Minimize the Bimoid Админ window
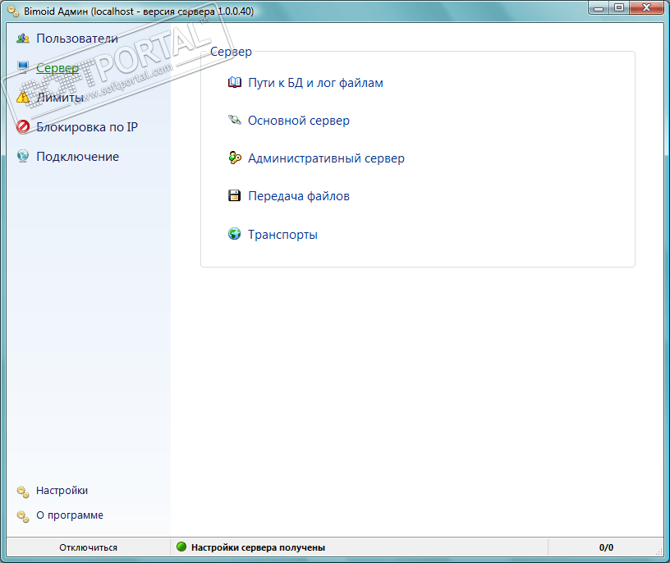The width and height of the screenshot is (670, 563). click(x=599, y=8)
